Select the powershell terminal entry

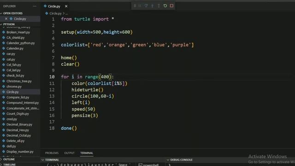(x=149, y=165)
